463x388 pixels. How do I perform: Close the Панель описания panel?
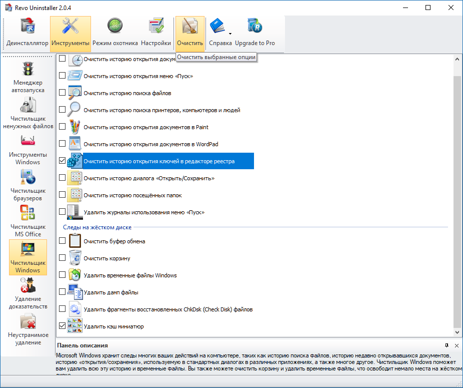point(456,345)
